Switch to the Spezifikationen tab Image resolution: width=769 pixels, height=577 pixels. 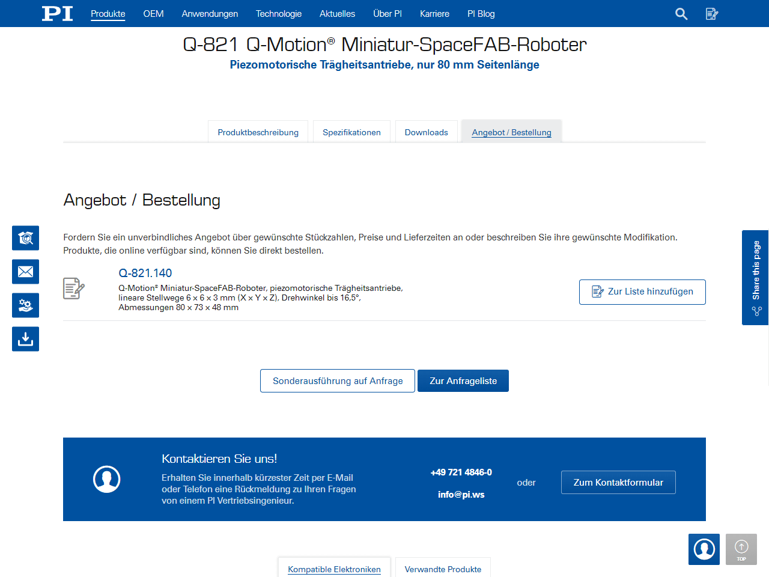click(351, 132)
